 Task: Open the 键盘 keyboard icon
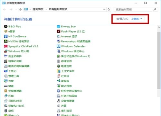pos(5,86)
